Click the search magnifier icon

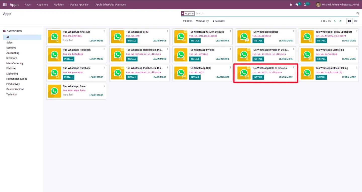tap(357, 13)
